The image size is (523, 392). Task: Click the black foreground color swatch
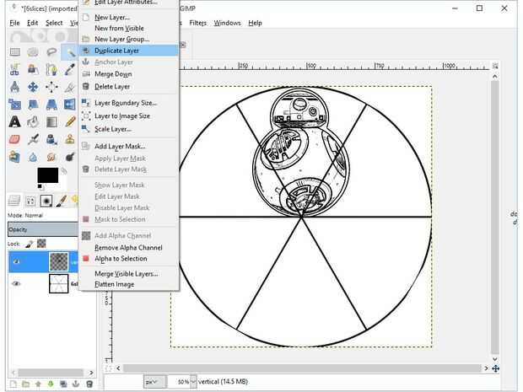(48, 175)
